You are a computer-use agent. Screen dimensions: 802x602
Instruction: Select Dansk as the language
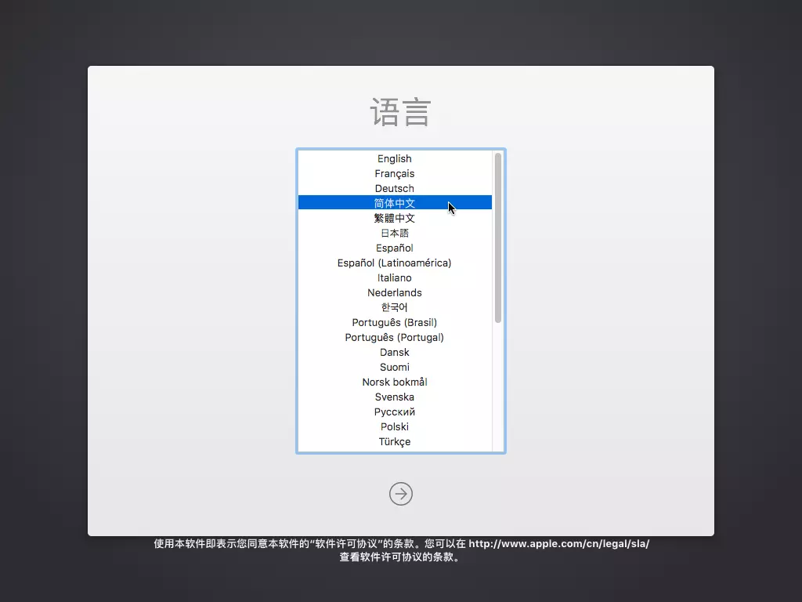(394, 352)
